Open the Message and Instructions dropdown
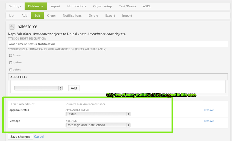Screen dimensions: 232x141 point(98,125)
